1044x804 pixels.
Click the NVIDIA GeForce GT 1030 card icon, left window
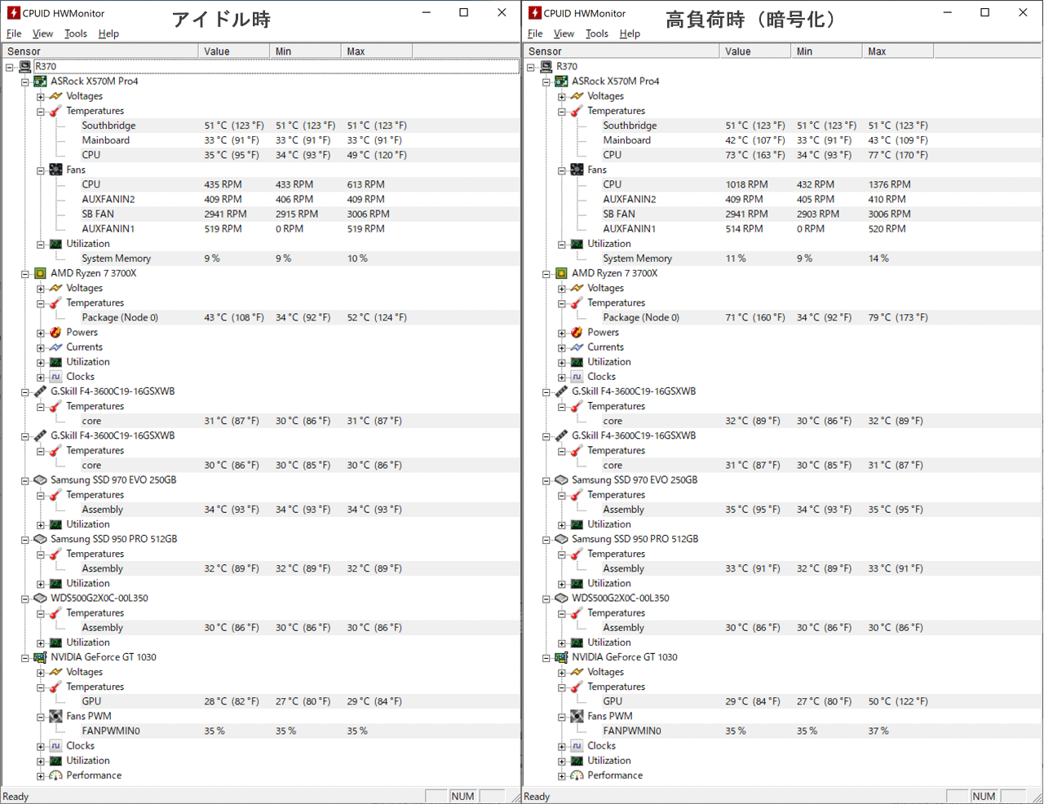(x=40, y=657)
